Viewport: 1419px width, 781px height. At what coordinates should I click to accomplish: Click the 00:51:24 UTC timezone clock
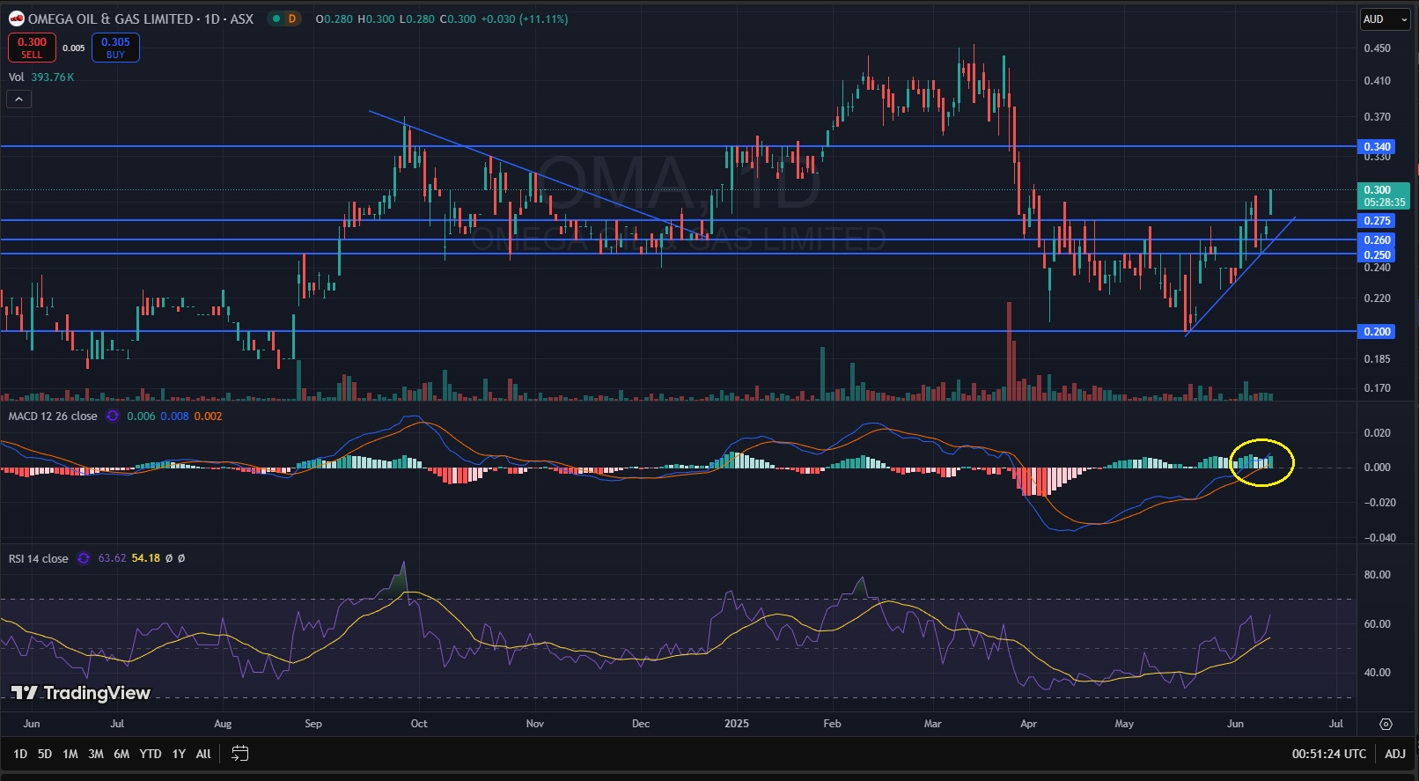click(1329, 754)
